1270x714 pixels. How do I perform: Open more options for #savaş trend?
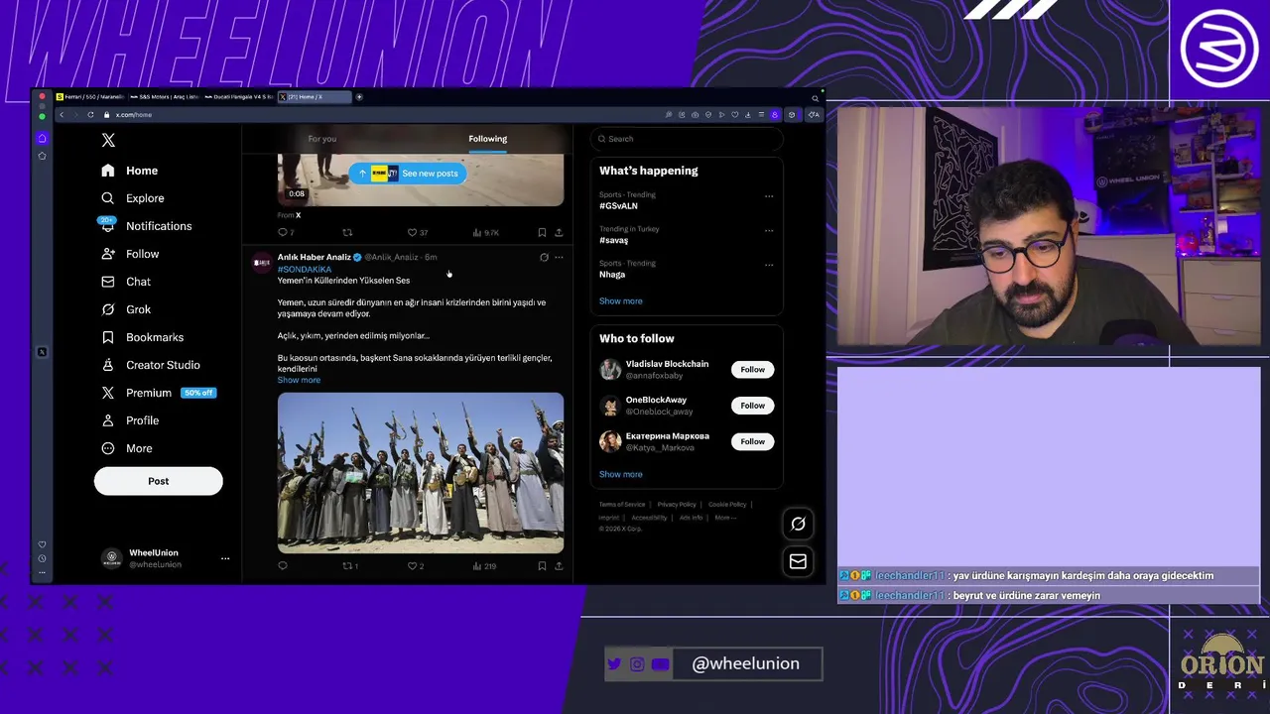[x=769, y=230]
